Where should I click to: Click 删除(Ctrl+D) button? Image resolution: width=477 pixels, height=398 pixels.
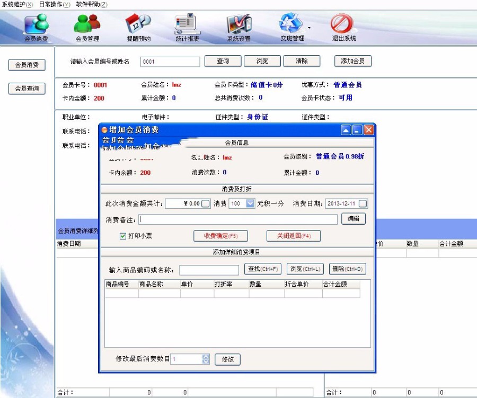347,269
